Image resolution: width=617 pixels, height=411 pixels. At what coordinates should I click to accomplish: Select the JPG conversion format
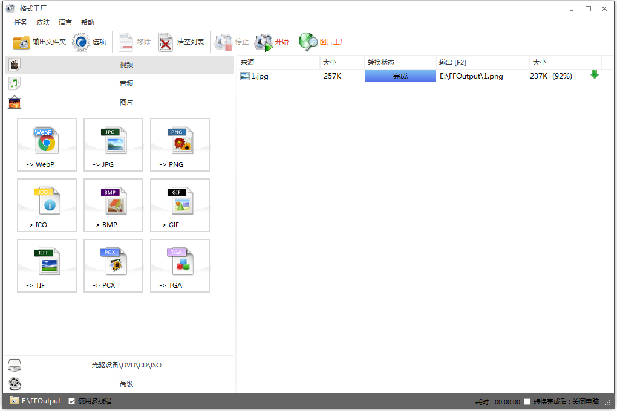coord(113,145)
